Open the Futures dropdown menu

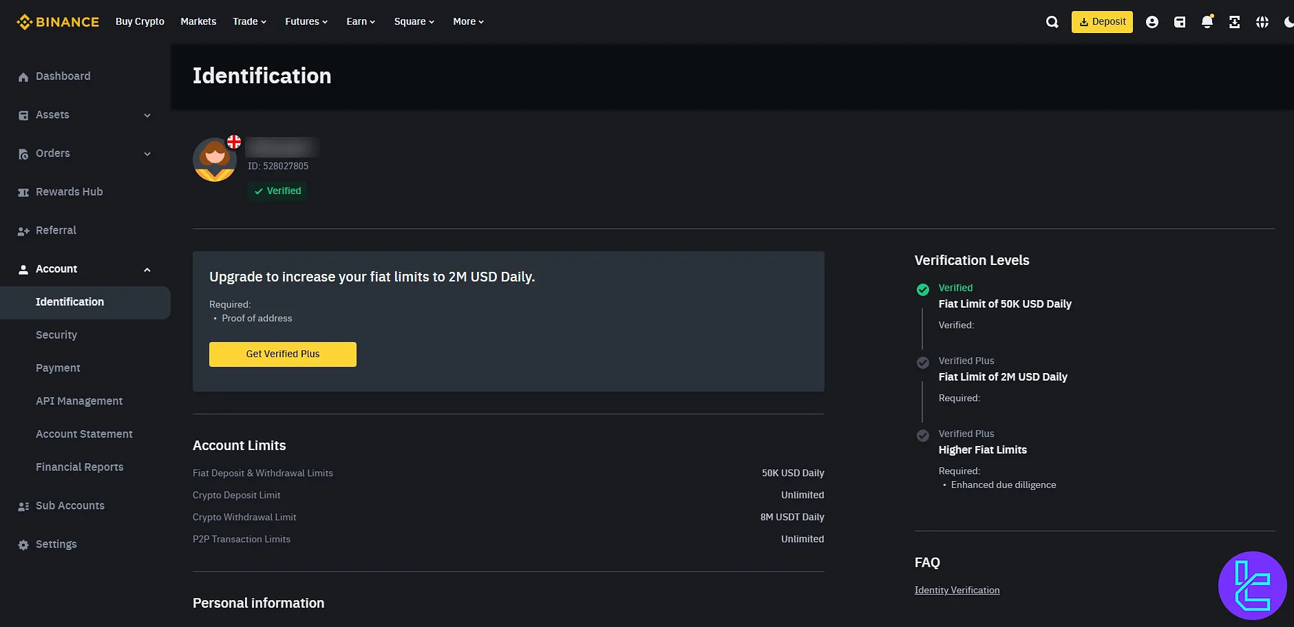point(306,22)
